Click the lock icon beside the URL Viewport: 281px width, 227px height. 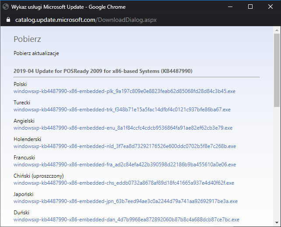pyautogui.click(x=8, y=20)
